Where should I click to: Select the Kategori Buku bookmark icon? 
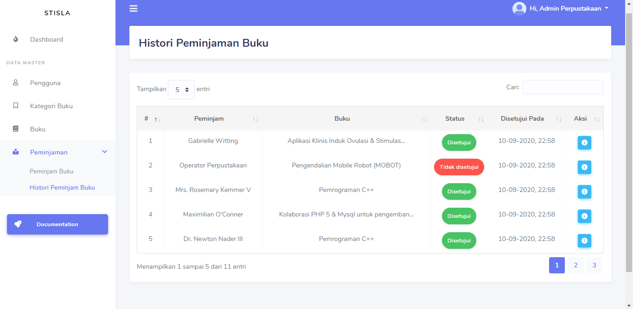pyautogui.click(x=15, y=105)
